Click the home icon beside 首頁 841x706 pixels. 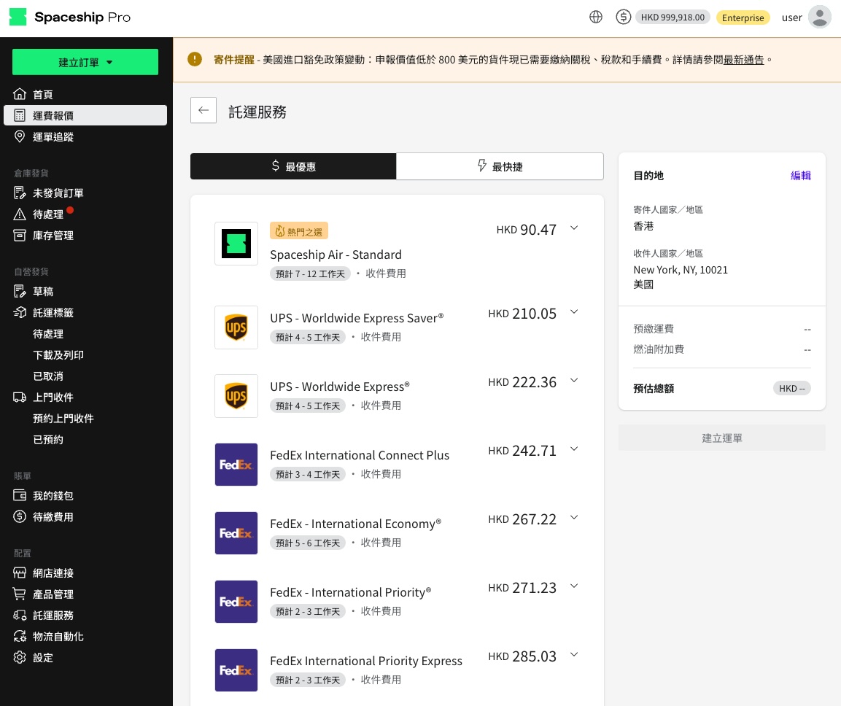click(x=19, y=94)
